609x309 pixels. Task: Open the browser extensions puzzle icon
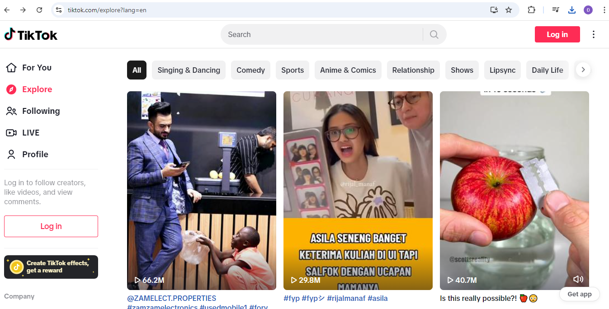coord(531,10)
